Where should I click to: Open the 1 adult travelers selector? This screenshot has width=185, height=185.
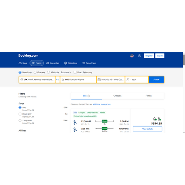[137, 80]
